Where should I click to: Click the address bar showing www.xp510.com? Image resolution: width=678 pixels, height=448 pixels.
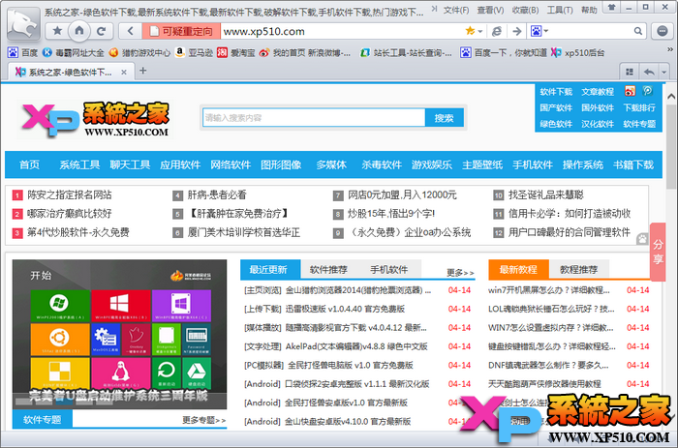click(342, 31)
